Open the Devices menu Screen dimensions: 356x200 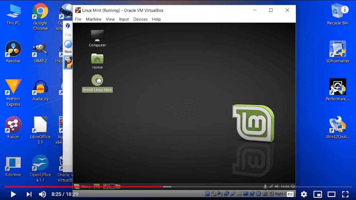click(140, 19)
